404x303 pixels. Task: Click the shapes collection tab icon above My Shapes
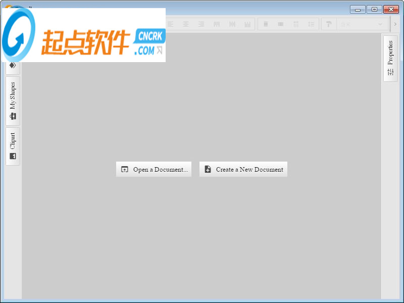coord(13,66)
